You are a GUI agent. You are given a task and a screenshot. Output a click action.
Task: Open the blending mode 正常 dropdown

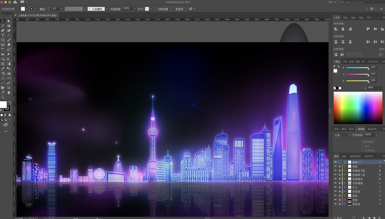342,135
